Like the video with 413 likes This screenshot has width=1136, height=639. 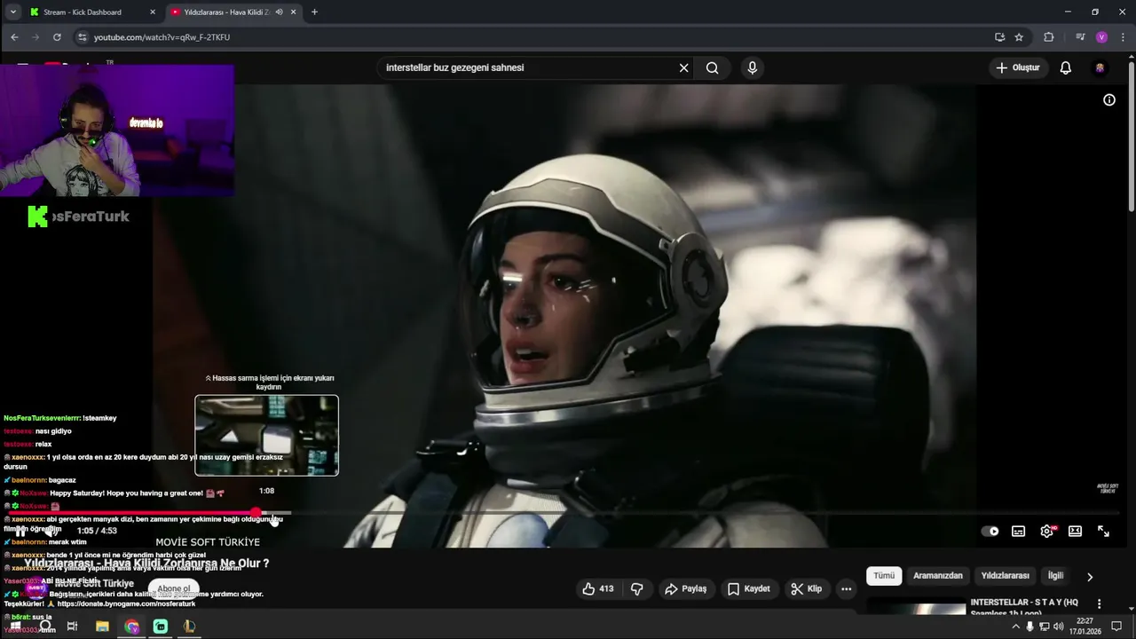tap(597, 588)
